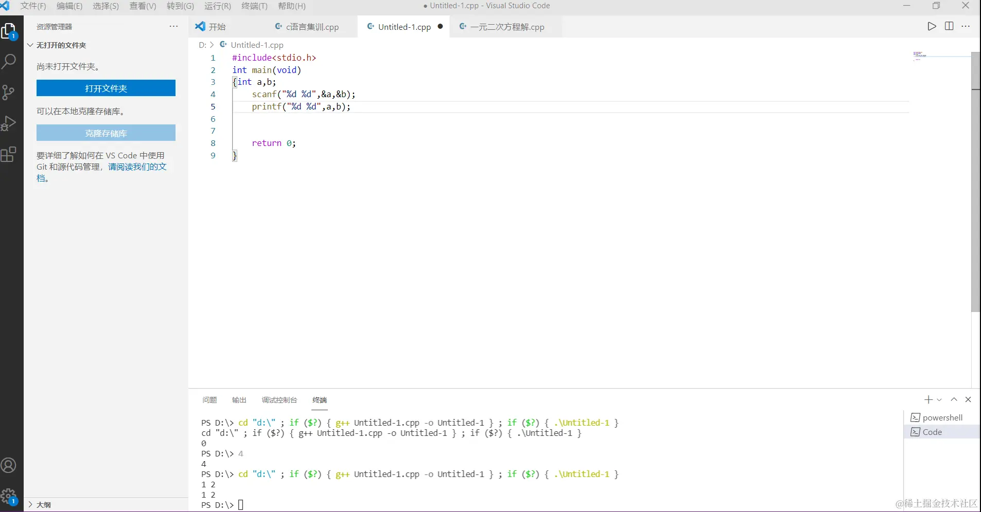Open the Accounts menu icon
Screen dimensions: 981x512
click(x=9, y=465)
